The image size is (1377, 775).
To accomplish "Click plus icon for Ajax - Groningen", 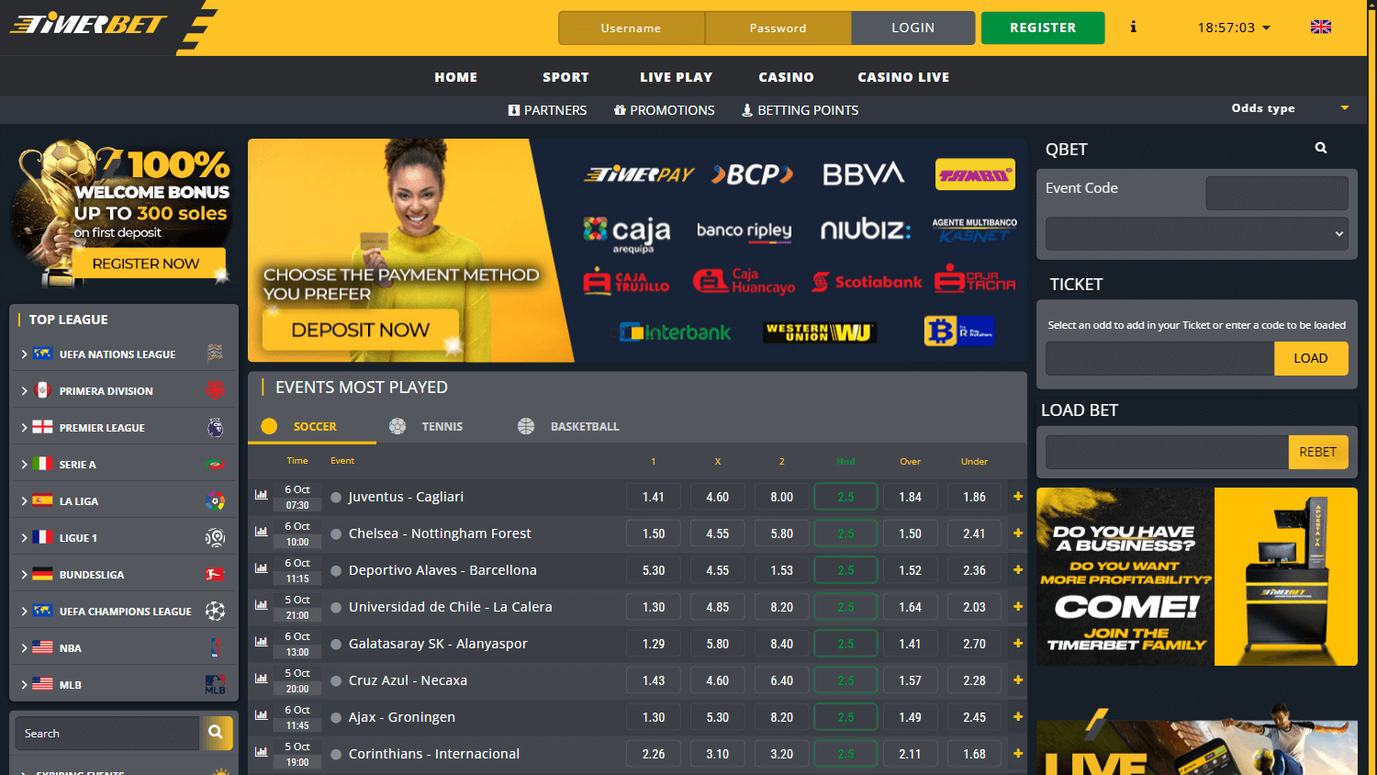I will [x=1018, y=717].
